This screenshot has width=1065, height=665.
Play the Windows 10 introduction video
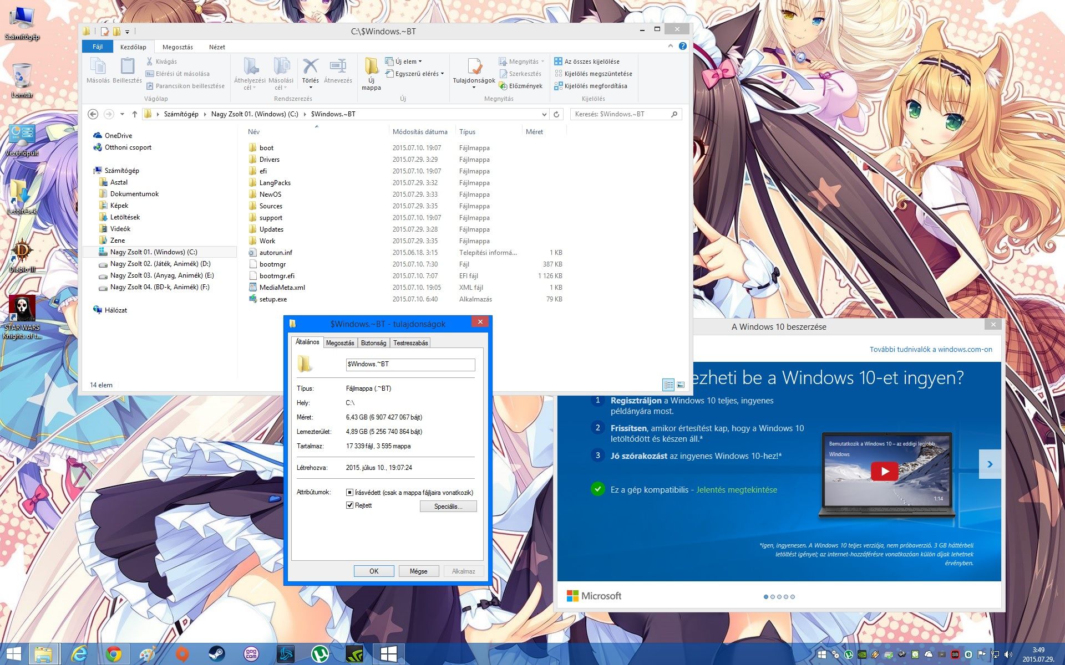[884, 472]
